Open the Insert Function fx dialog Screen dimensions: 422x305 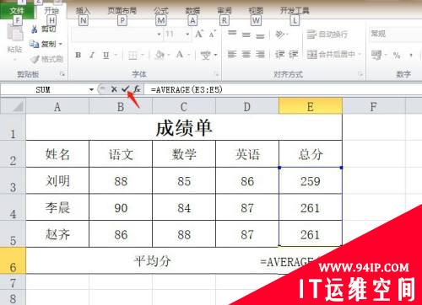(x=137, y=89)
